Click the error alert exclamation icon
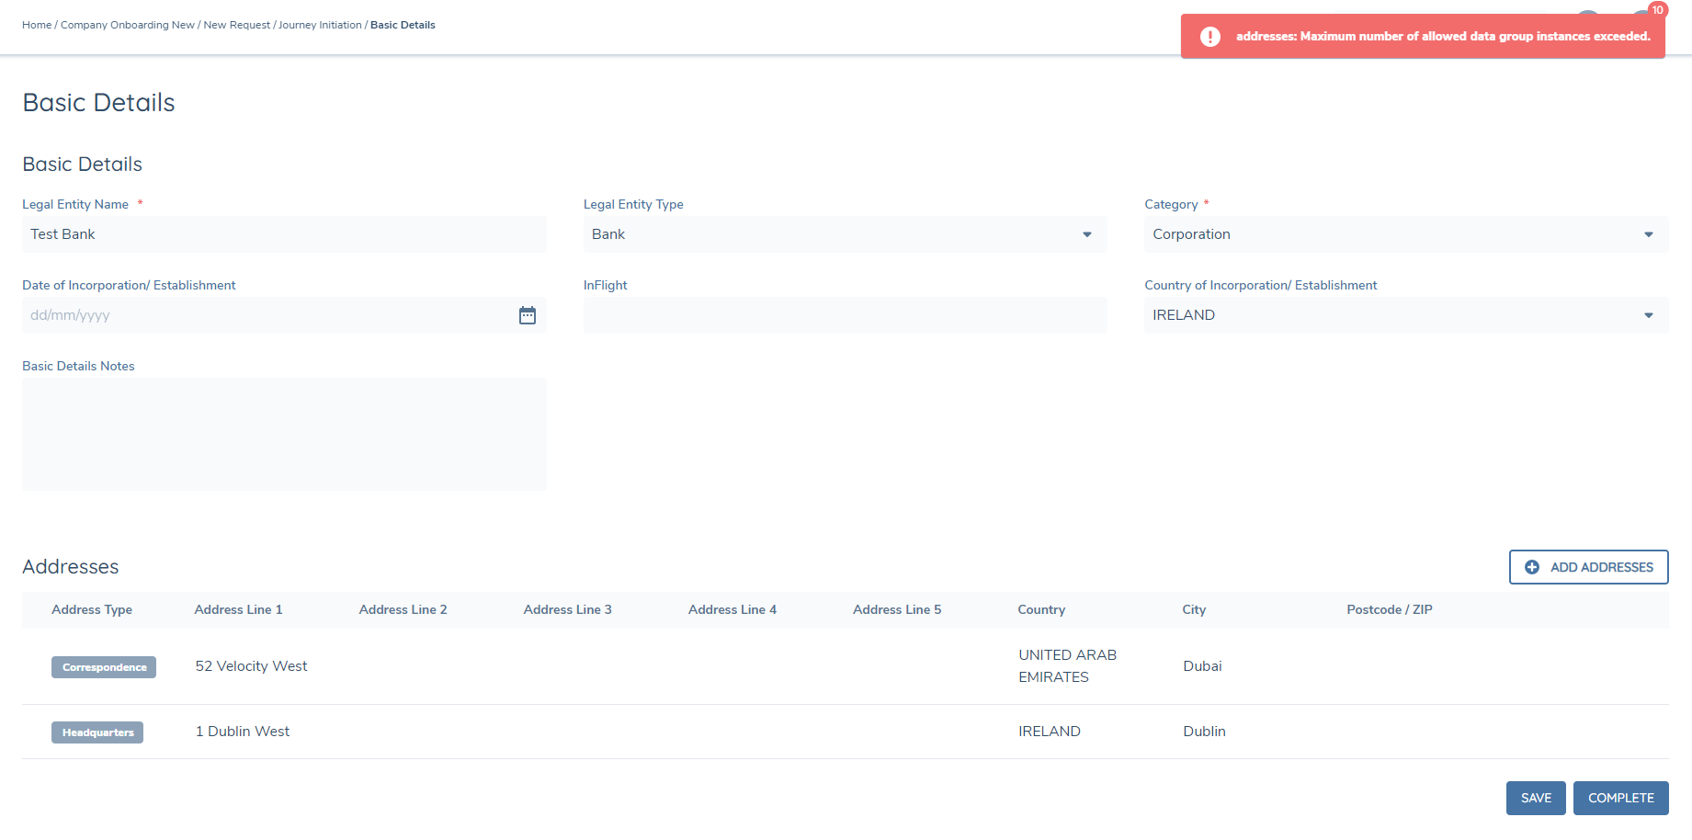Viewport: 1692px width, 840px height. click(1210, 37)
